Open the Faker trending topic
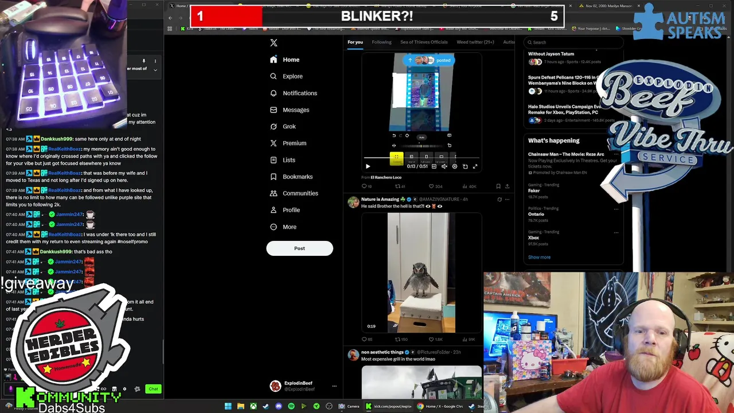The height and width of the screenshot is (413, 734). [x=534, y=190]
